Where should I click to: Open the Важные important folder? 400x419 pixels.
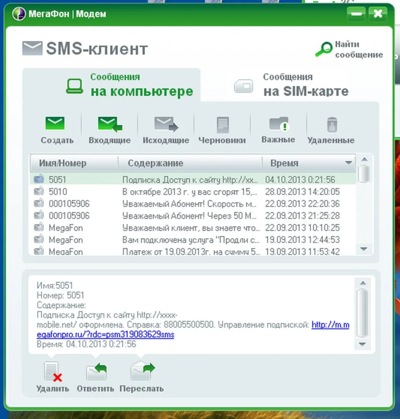pos(279,124)
